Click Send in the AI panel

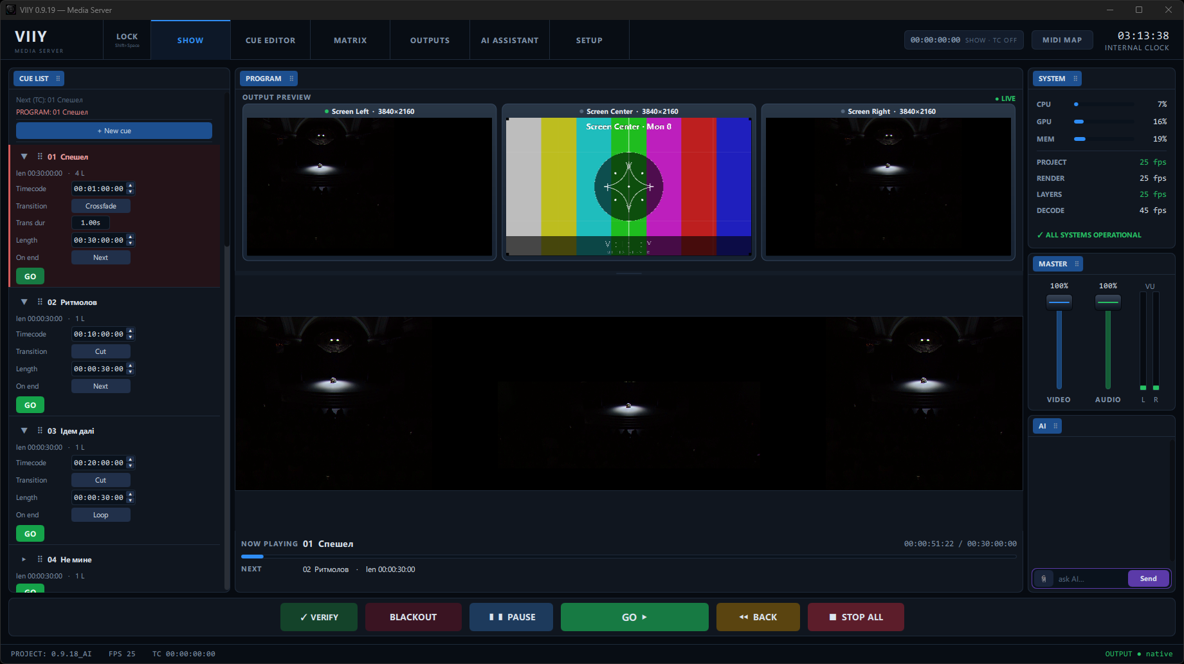(1149, 578)
